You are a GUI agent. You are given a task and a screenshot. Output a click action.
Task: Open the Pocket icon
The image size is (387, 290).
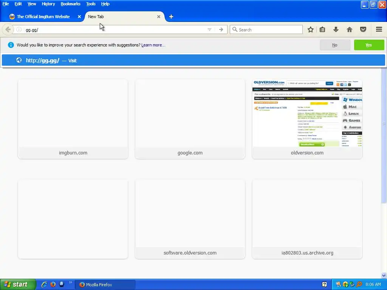[363, 29]
